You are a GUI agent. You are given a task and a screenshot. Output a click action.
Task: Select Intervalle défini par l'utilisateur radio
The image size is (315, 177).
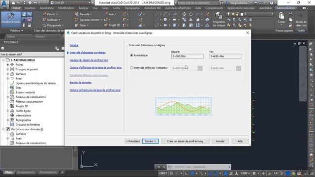131,68
